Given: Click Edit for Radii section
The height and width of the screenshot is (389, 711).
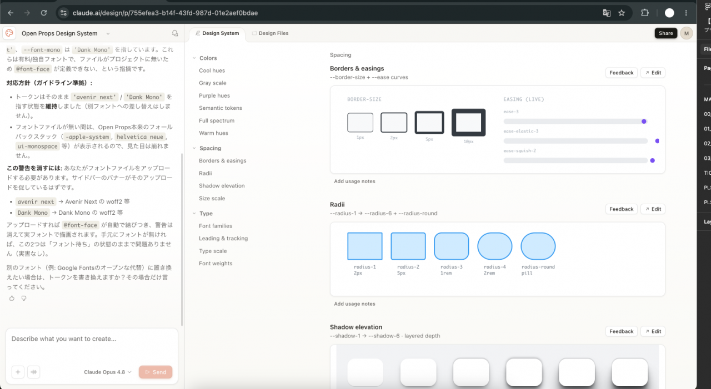Looking at the screenshot, I should pyautogui.click(x=653, y=209).
